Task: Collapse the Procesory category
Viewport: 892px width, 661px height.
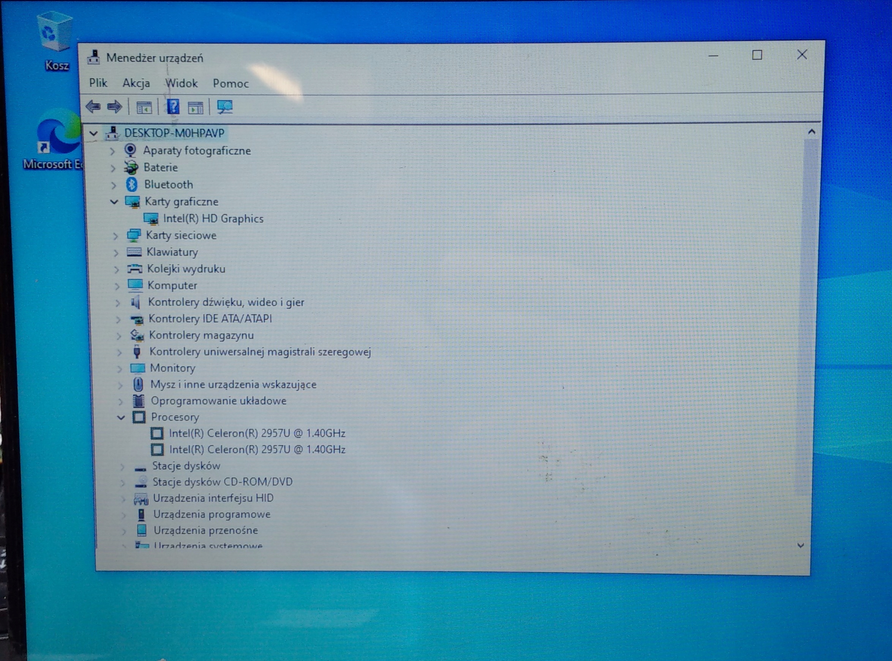Action: pos(121,418)
